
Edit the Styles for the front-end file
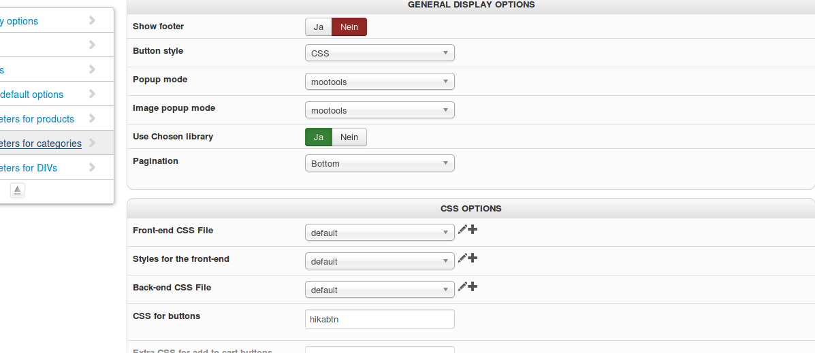click(x=462, y=258)
